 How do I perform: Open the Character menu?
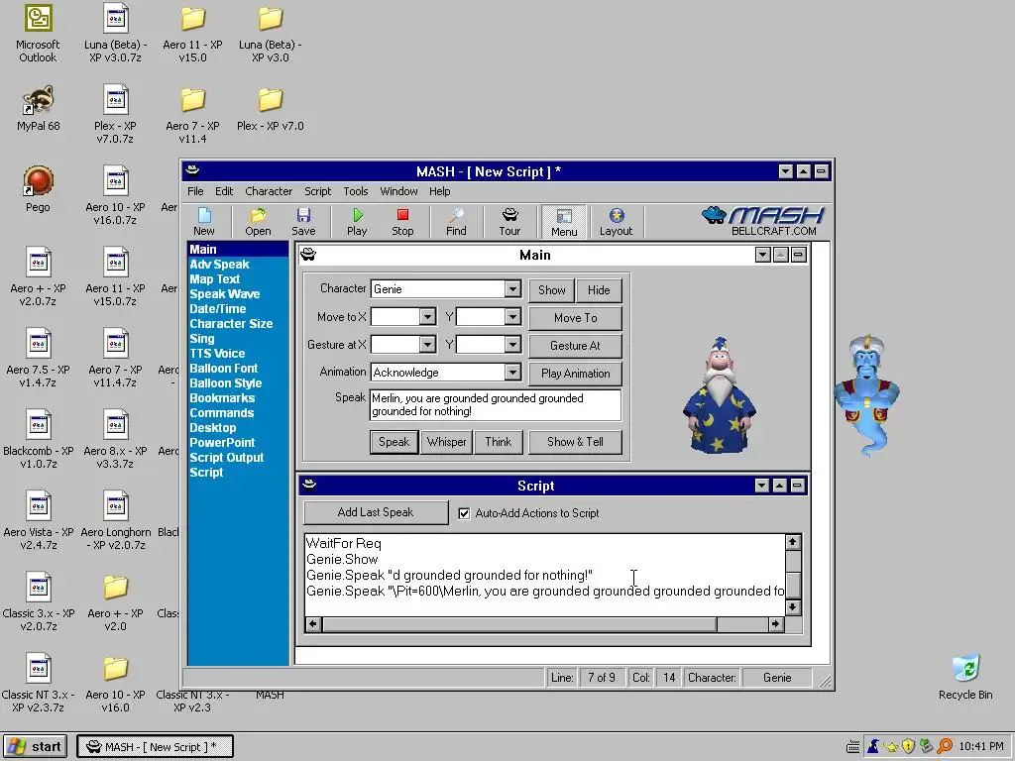[x=269, y=191]
